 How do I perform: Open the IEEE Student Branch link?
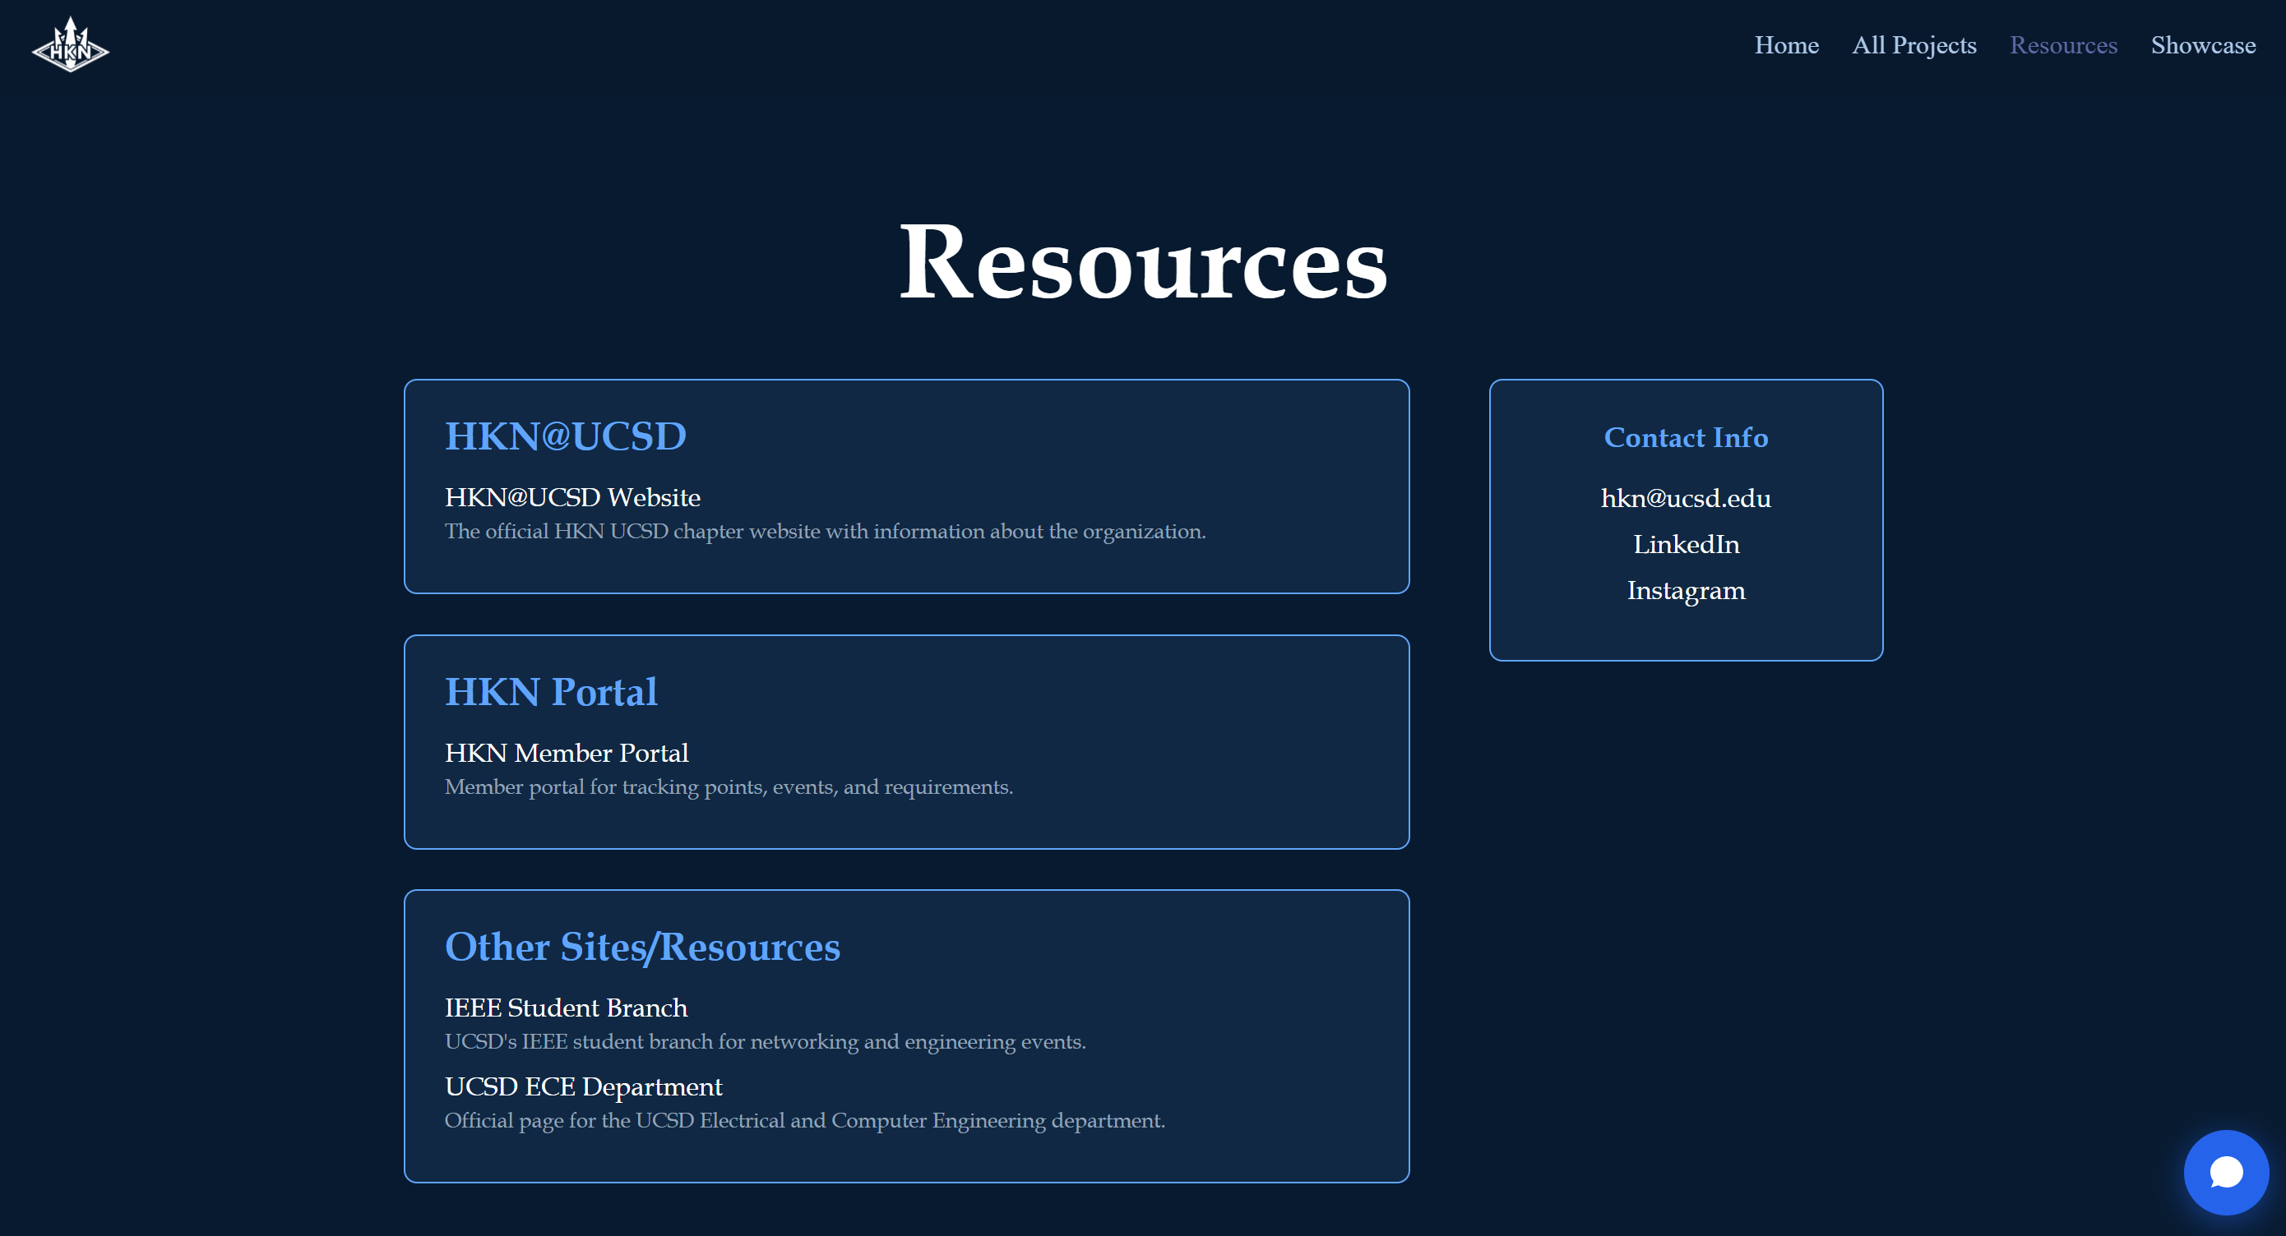coord(565,1008)
